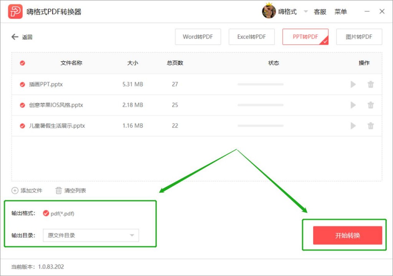Click the 添加文件 label
The image size is (393, 276).
click(31, 191)
